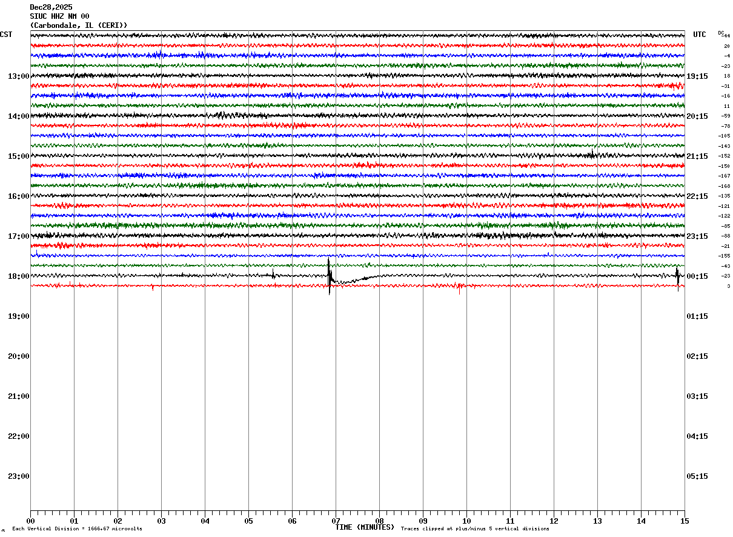Image resolution: width=733 pixels, height=537 pixels.
Task: Click the DC offset value "-105"
Action: pos(724,136)
